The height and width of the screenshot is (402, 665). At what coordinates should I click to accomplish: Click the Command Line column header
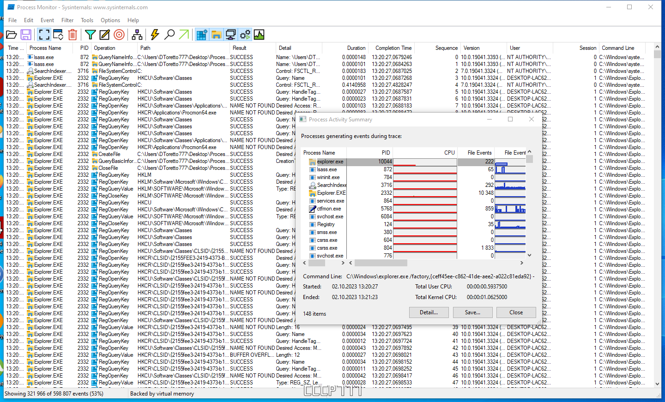coord(623,48)
